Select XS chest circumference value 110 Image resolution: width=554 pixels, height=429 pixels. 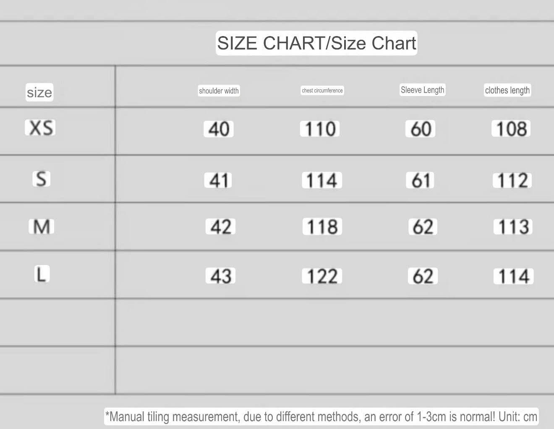click(320, 129)
